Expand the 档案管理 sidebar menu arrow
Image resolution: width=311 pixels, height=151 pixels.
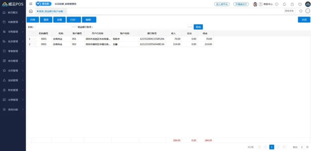(x=23, y=22)
